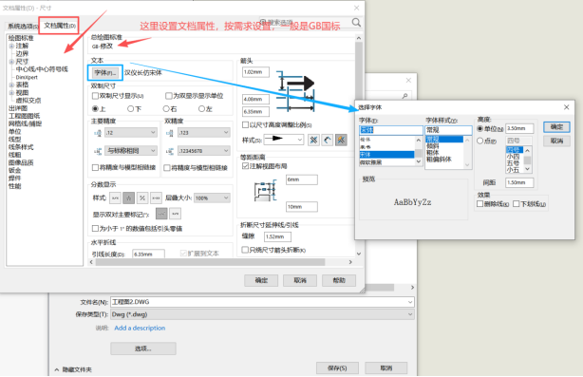Click the horizontal scrollbar in options panel
The width and height of the screenshot is (583, 377).
(x=210, y=262)
